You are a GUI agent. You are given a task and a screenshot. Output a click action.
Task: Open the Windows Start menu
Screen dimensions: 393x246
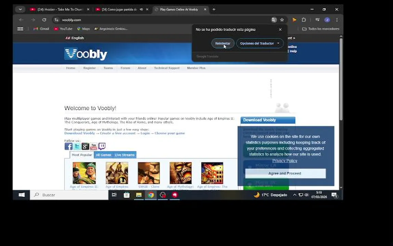point(22,195)
